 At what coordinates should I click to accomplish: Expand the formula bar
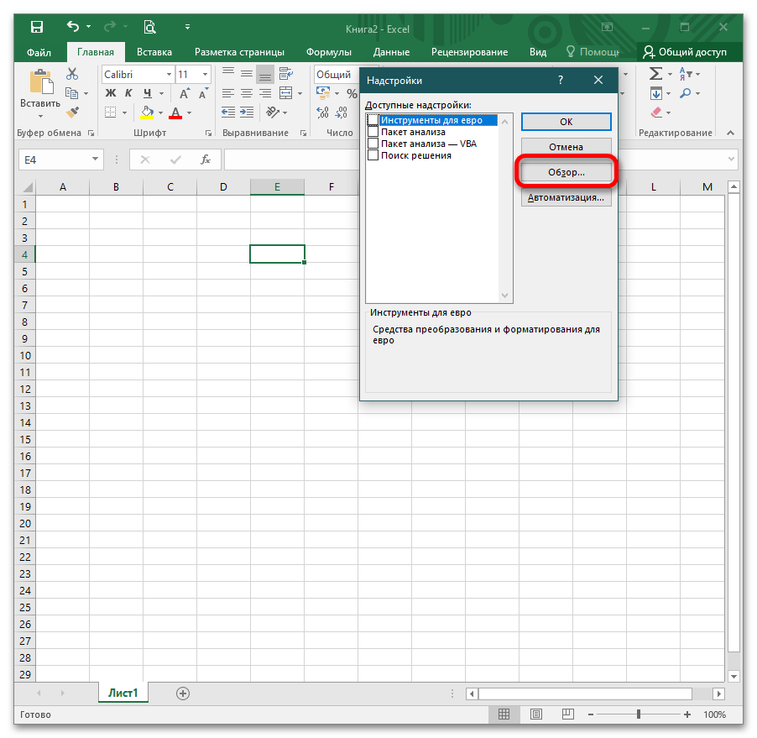coord(731,159)
